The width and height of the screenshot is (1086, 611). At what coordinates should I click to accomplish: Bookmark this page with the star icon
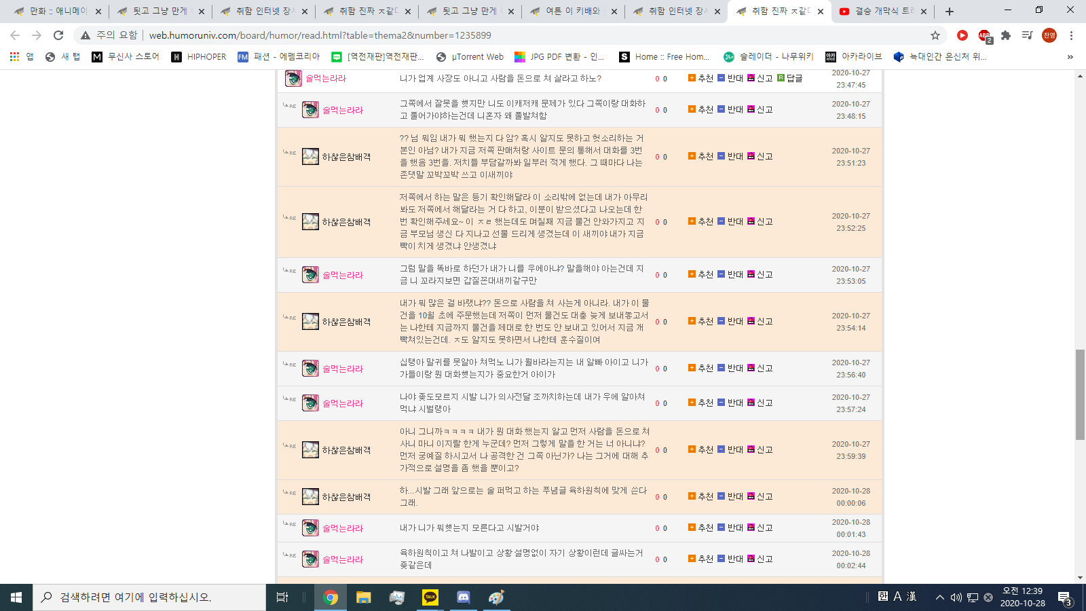point(935,35)
